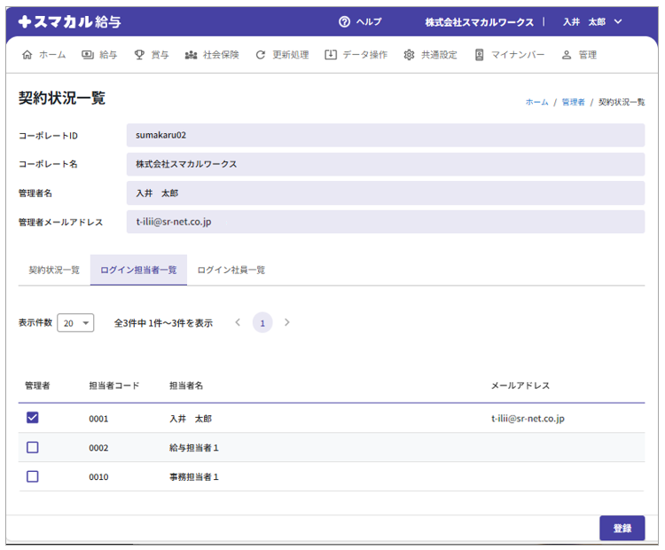Open ヘルプ via question mark icon

coord(345,21)
